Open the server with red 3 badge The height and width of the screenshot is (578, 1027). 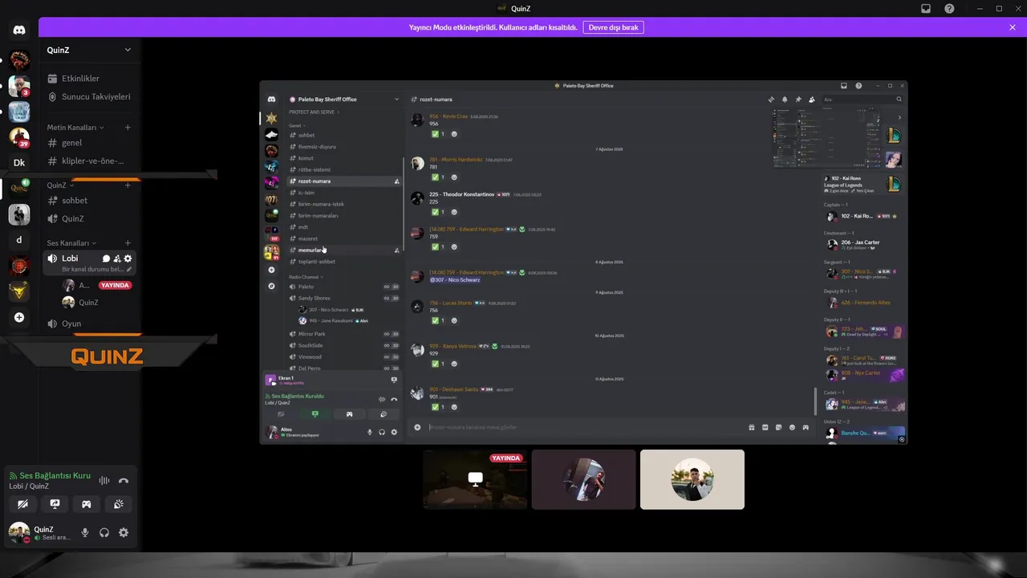click(19, 86)
